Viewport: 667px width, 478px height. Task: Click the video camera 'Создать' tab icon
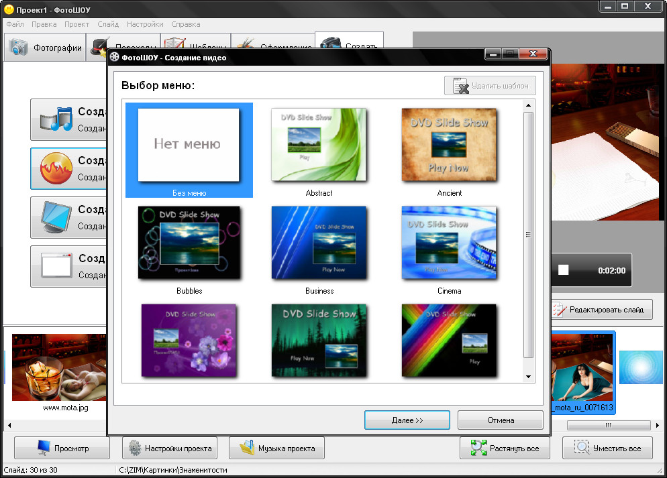[331, 42]
